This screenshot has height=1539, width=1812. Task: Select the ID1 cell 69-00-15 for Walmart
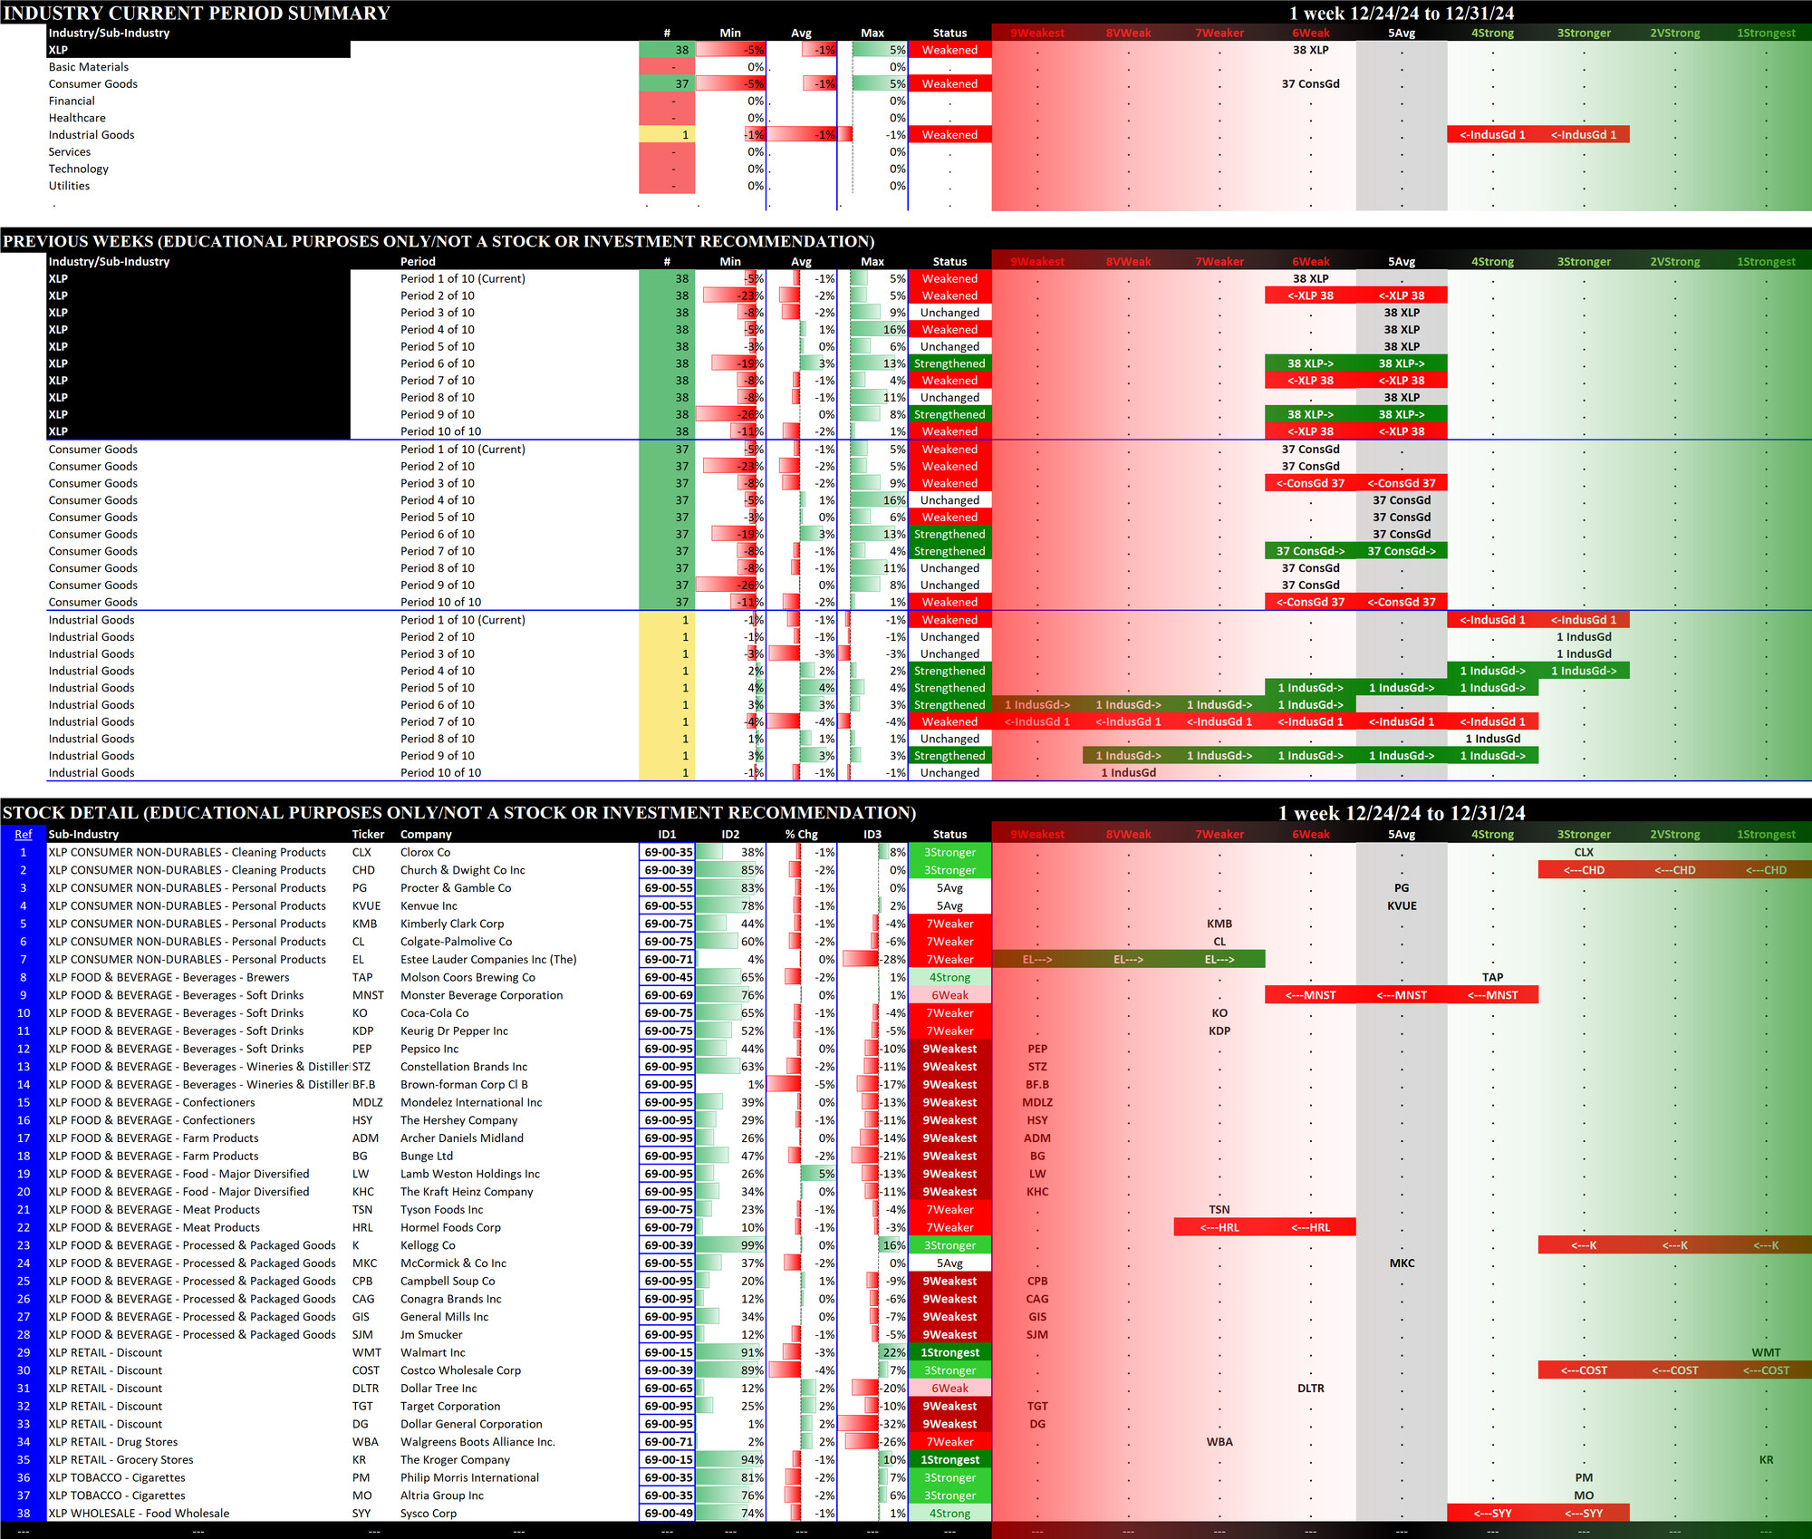(x=668, y=1352)
